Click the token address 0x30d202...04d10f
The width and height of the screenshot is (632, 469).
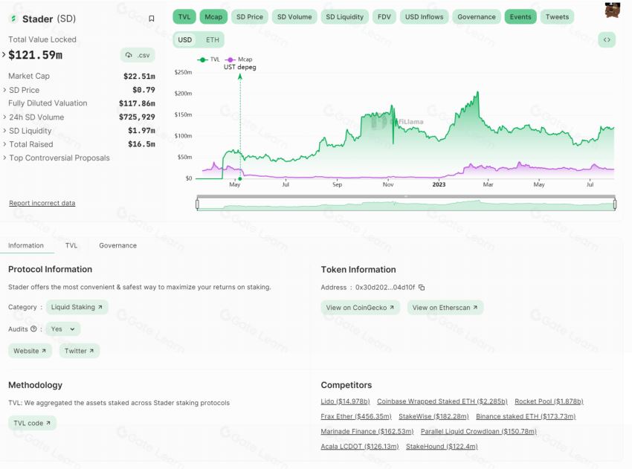point(385,288)
